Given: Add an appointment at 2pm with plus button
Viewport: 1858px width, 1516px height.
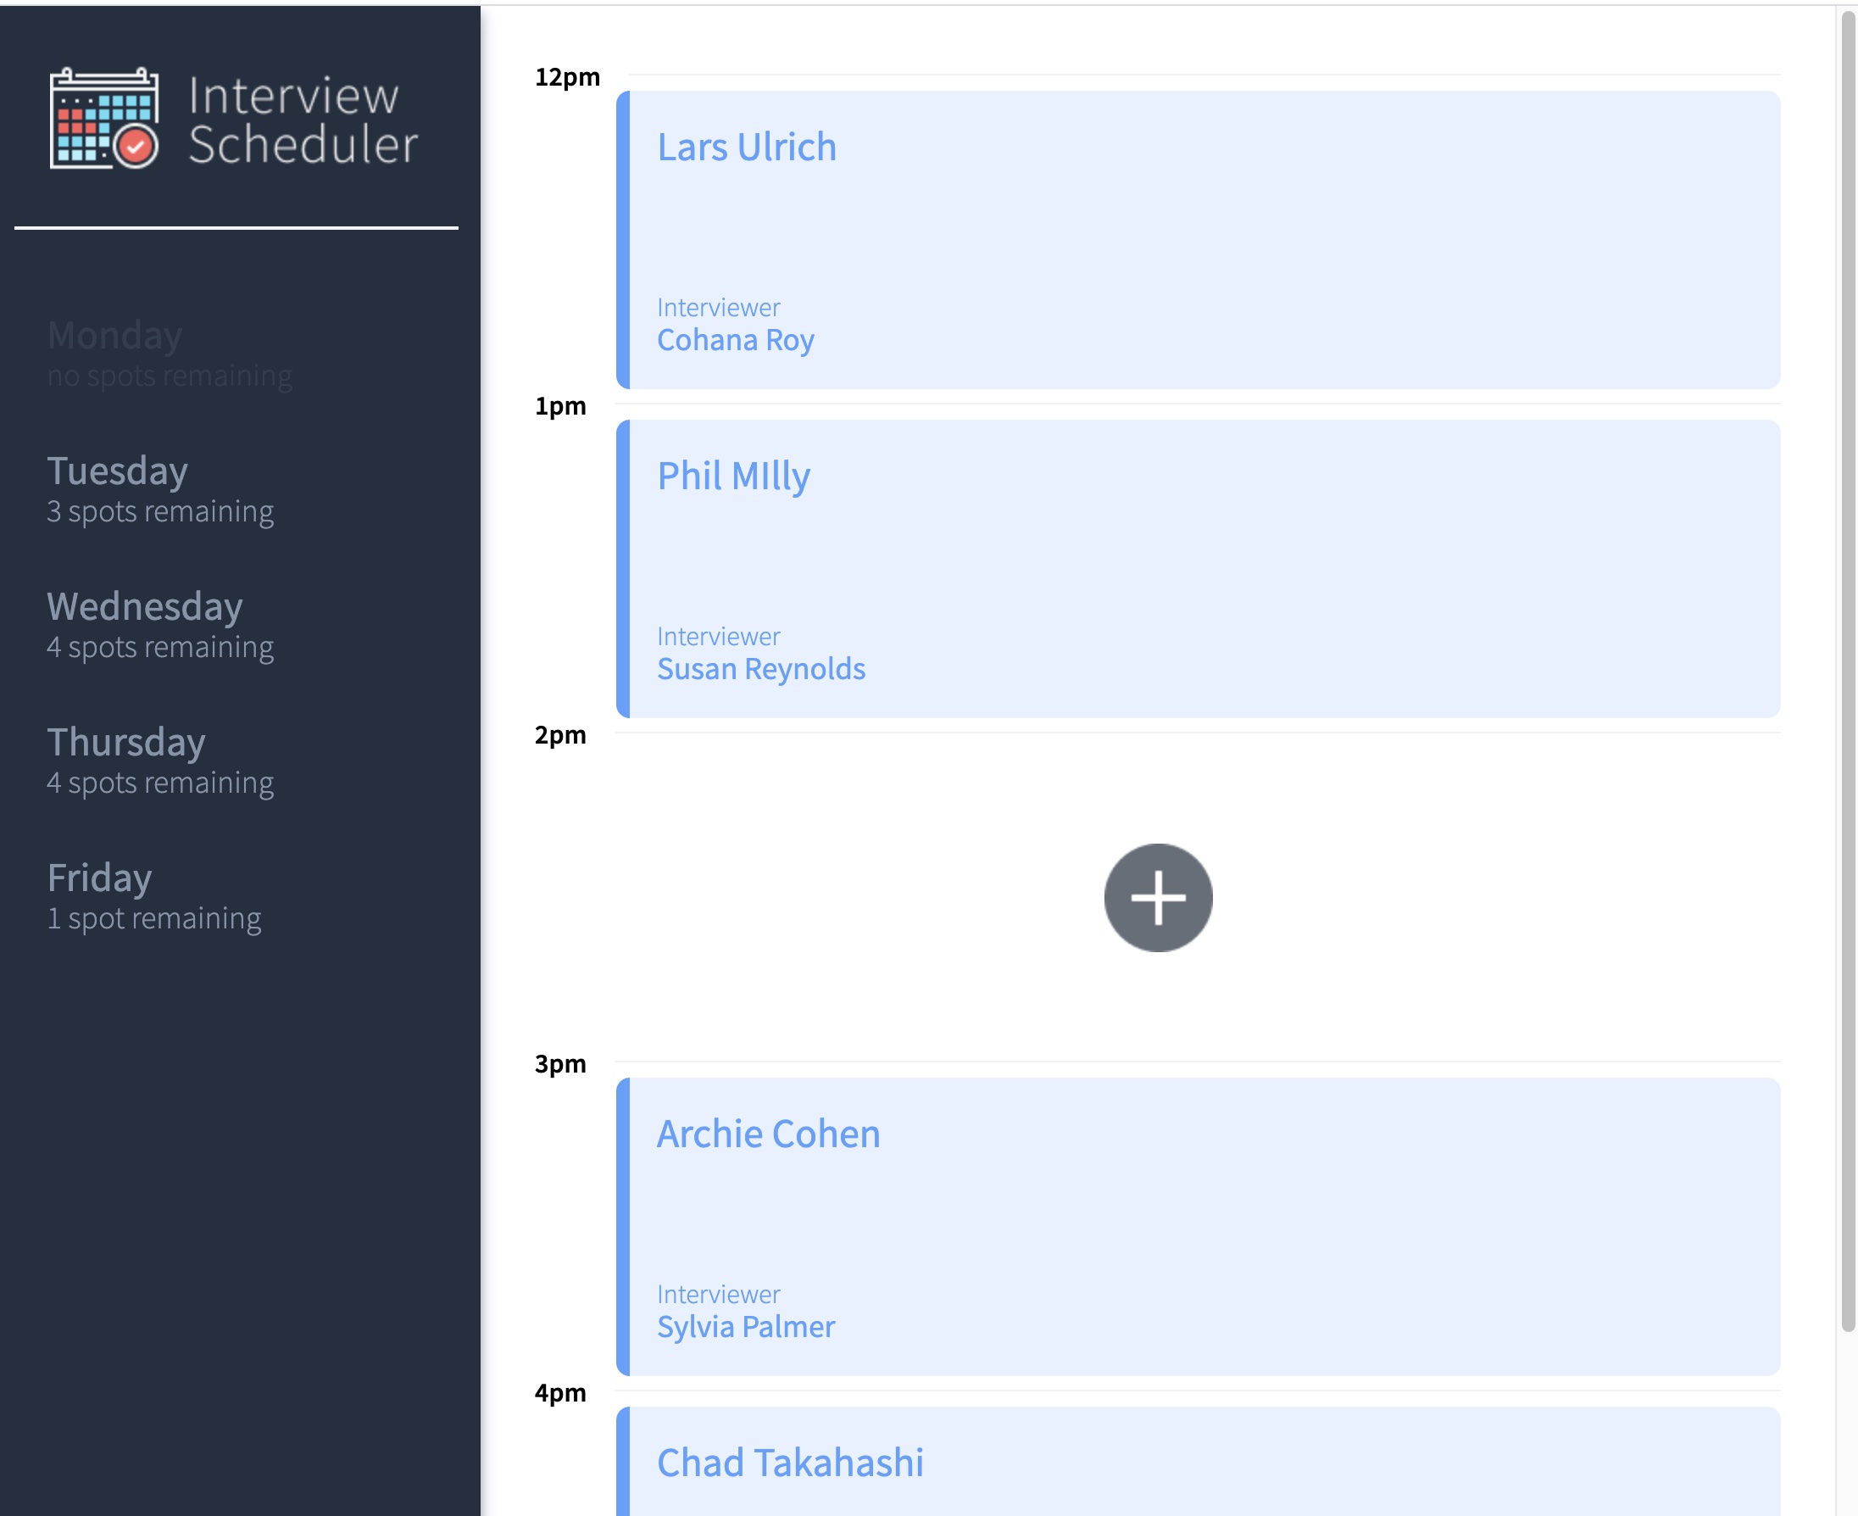Looking at the screenshot, I should 1158,898.
